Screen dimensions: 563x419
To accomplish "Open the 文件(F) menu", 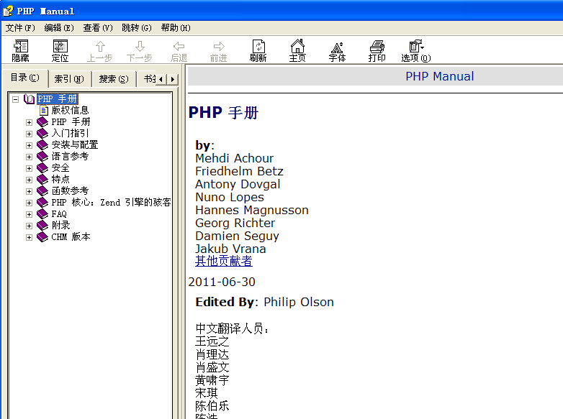I will [x=20, y=28].
